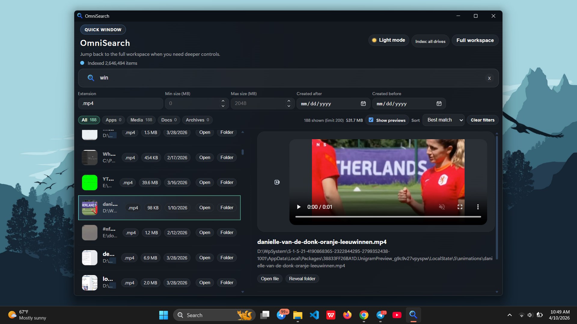Decrease Max size value with stepper

(x=289, y=106)
